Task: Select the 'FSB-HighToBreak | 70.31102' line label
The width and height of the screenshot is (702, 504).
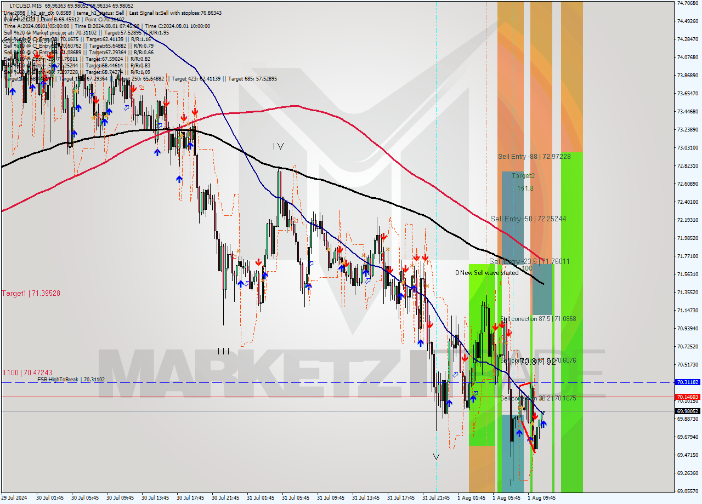Action: point(71,379)
